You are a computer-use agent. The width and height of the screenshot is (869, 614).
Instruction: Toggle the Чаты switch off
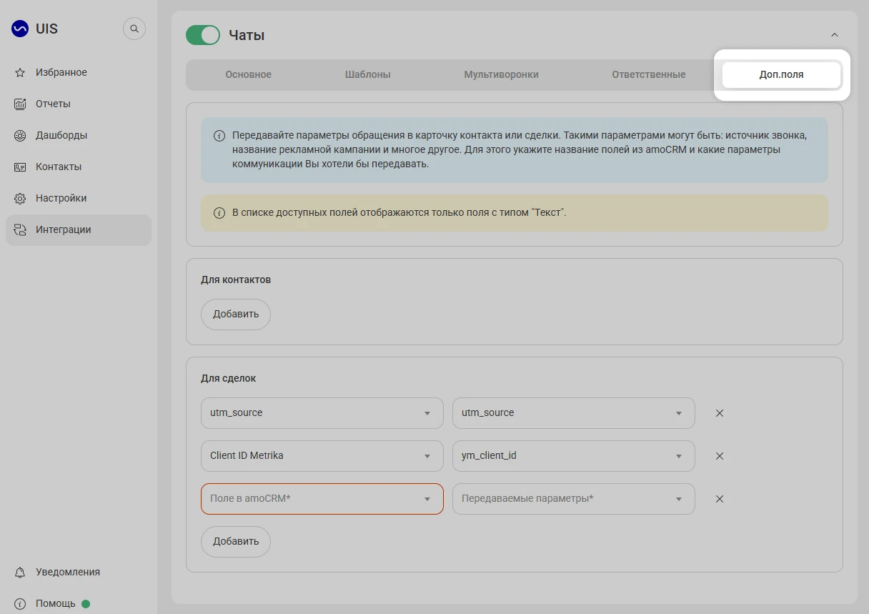pos(203,35)
